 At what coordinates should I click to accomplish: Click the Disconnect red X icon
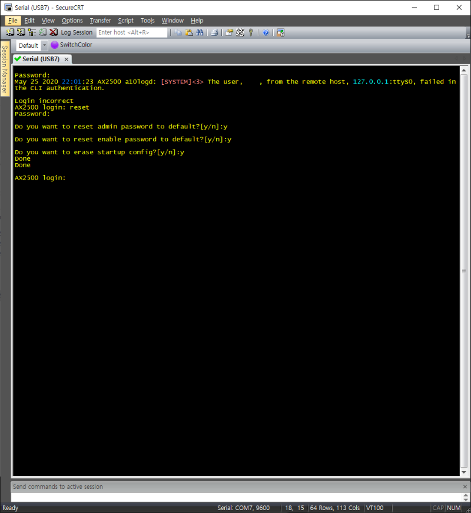(54, 32)
